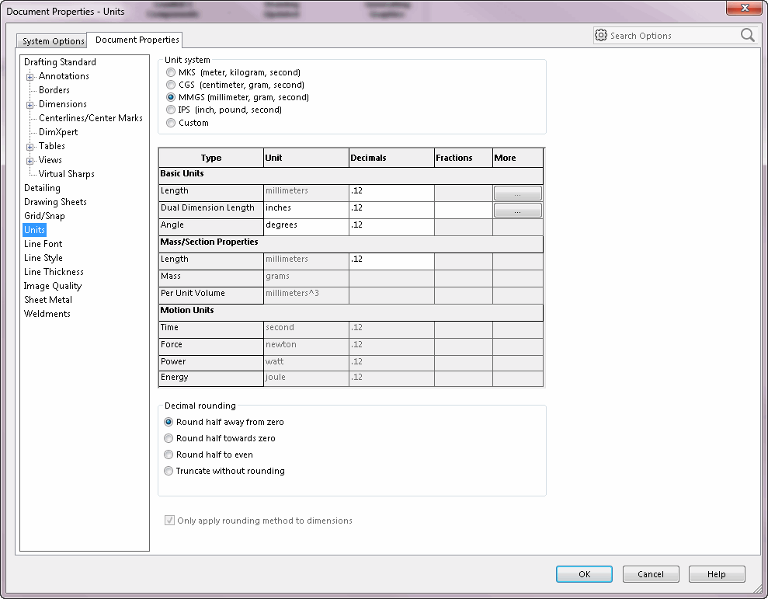Image resolution: width=768 pixels, height=599 pixels.
Task: Open Dual Dimension Length decimals cell
Action: (391, 210)
